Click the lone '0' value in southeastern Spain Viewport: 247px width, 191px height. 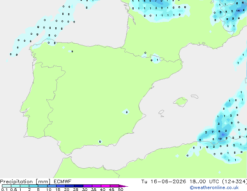click(127, 112)
